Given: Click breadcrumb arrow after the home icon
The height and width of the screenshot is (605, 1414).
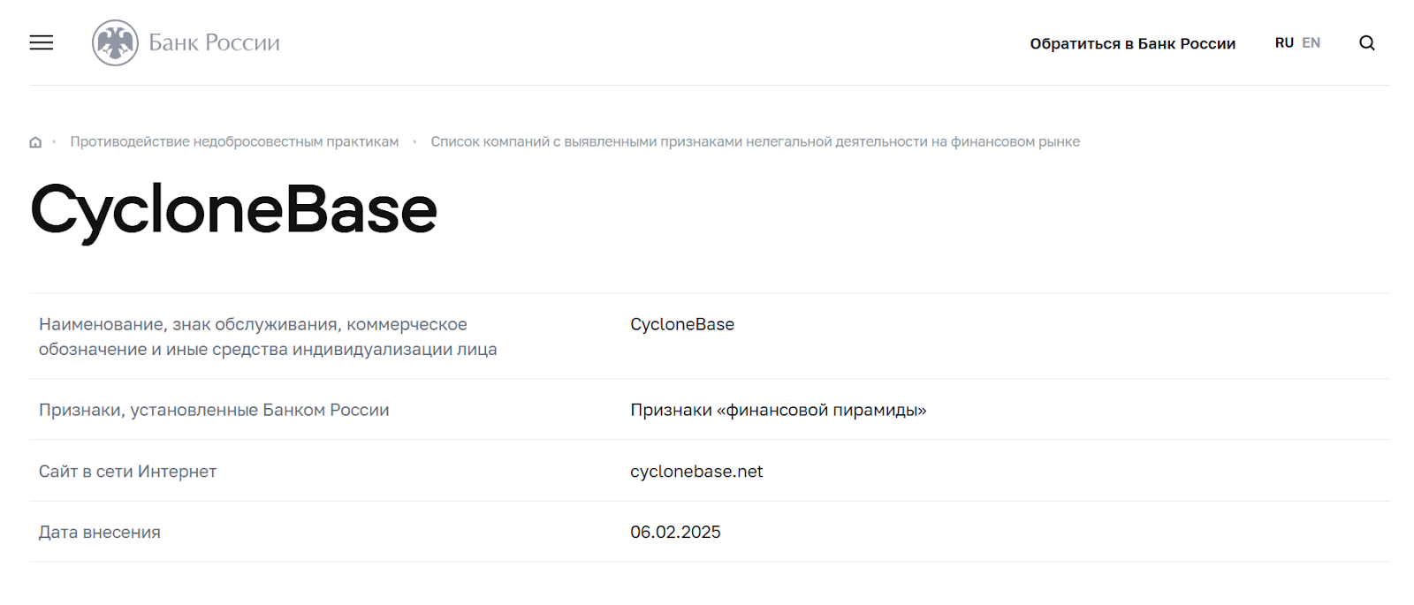Looking at the screenshot, I should 54,141.
